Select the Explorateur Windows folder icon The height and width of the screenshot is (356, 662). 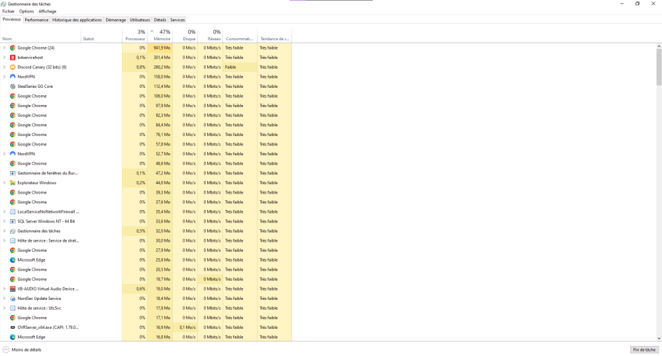click(13, 183)
